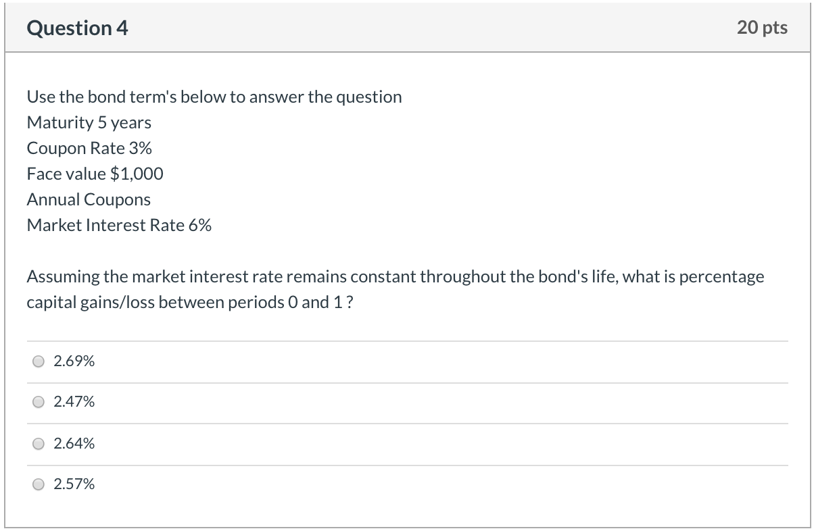Click the Maturity 5 years text line
This screenshot has width=814, height=531.
pos(89,122)
